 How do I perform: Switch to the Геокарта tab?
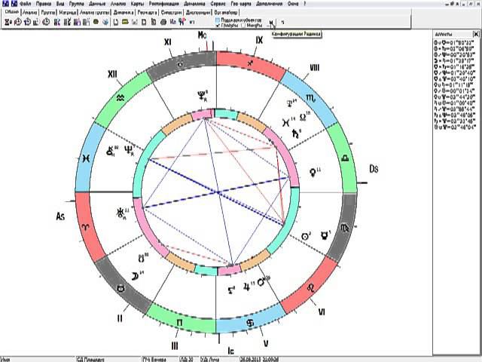[x=147, y=12]
